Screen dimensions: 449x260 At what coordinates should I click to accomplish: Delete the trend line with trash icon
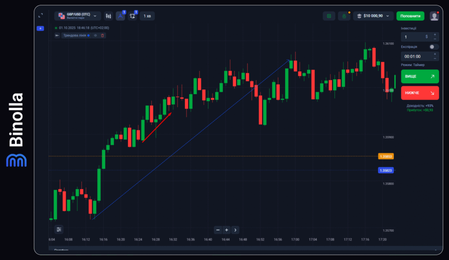[103, 35]
